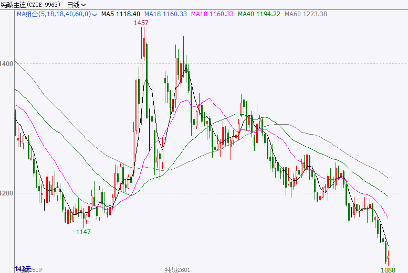Screen dimensions: 408x273
Task: Click the gray MA60 1223.38 label
Action: click(305, 14)
